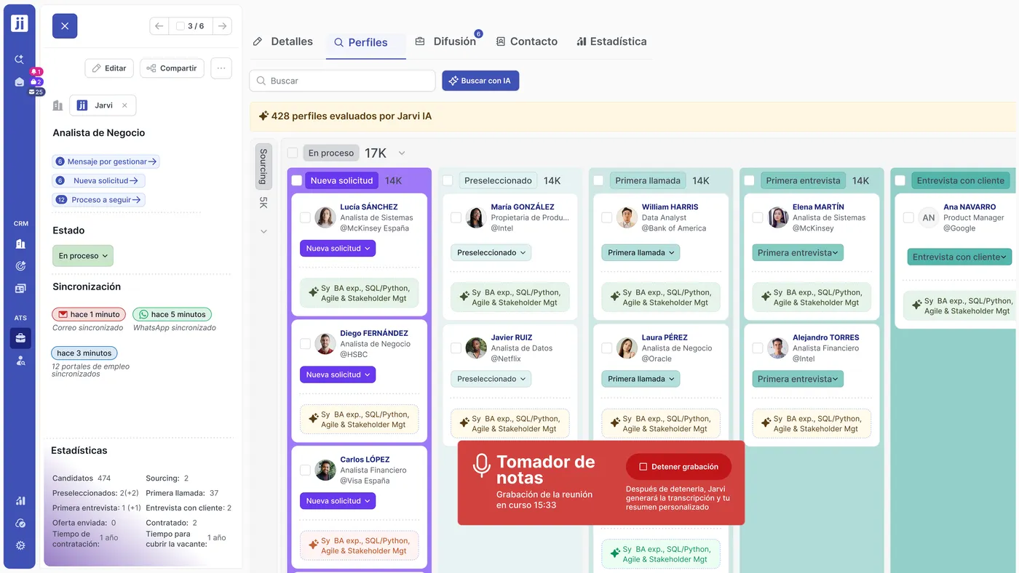
Task: Select all in Nueva solicitud column
Action: click(297, 180)
